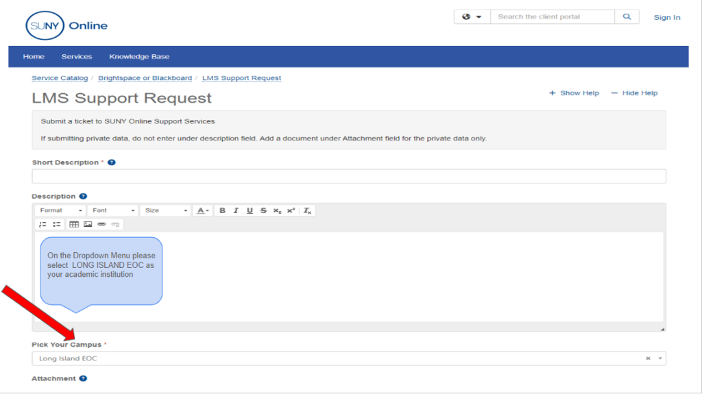The width and height of the screenshot is (702, 394).
Task: Insert an image into the description
Action: pos(88,224)
